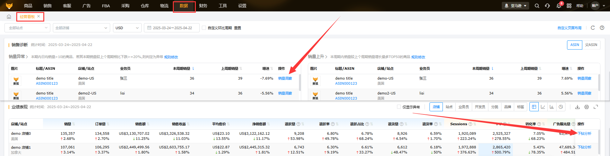
Task: Open the 自定义页面布局 link
Action: (x=569, y=28)
